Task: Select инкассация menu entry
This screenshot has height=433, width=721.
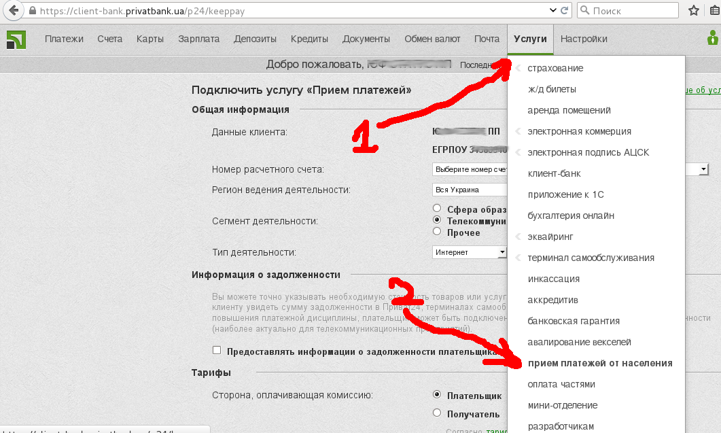Action: 553,279
